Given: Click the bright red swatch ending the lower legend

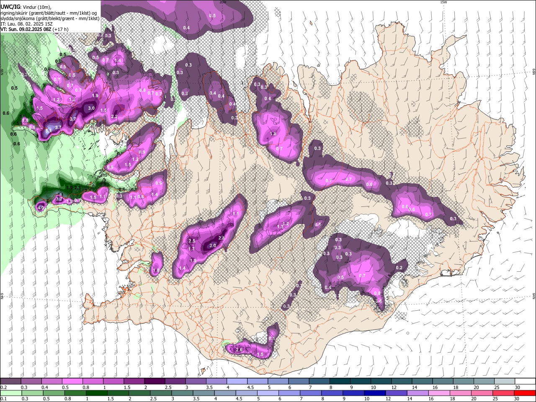Looking at the screenshot, I should click(526, 393).
